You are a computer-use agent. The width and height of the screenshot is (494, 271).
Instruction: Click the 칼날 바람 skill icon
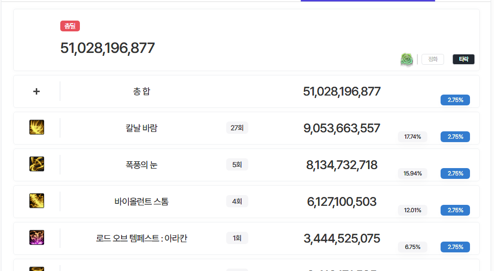37,127
